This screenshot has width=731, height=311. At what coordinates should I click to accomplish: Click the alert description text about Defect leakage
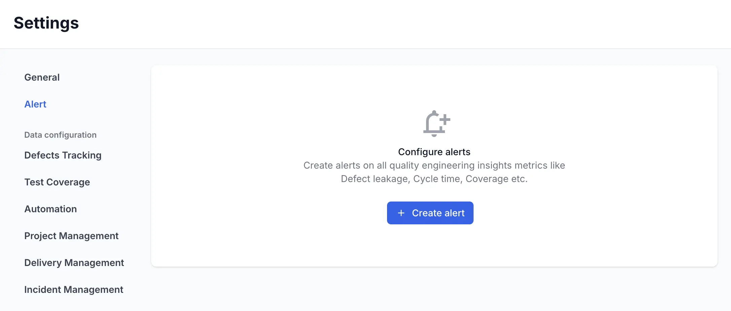click(x=434, y=172)
